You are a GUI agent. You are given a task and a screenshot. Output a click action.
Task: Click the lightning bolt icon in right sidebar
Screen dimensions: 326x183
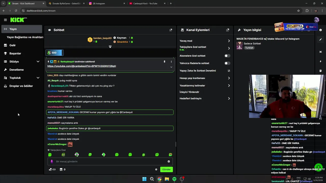pos(320,62)
